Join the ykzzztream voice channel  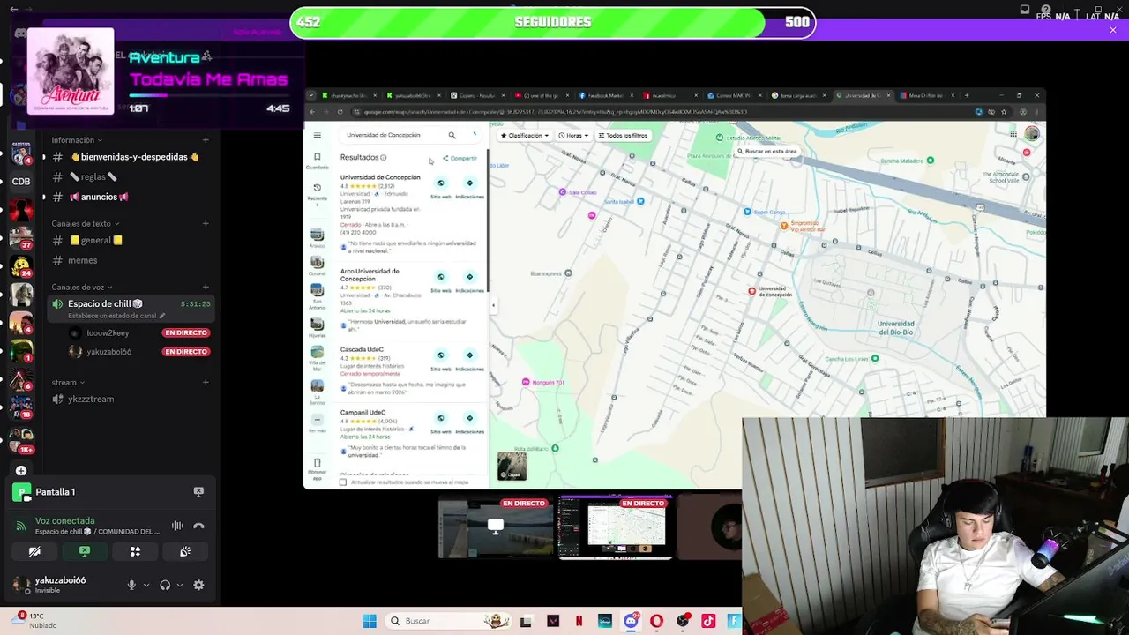tap(130, 399)
